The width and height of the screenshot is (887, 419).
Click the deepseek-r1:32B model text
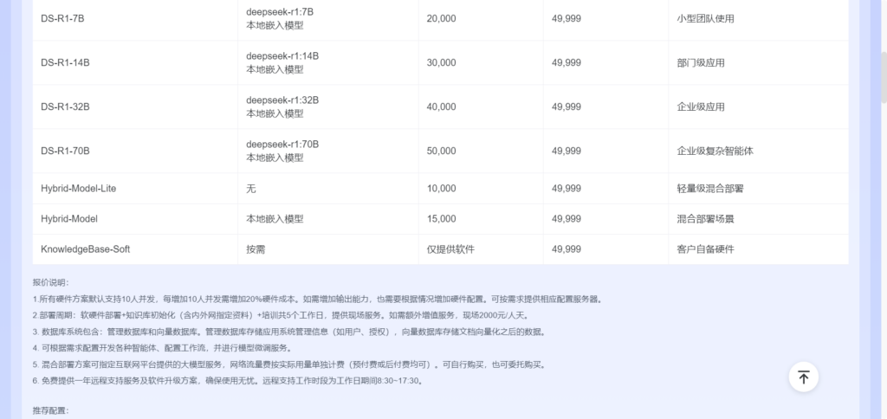[282, 100]
